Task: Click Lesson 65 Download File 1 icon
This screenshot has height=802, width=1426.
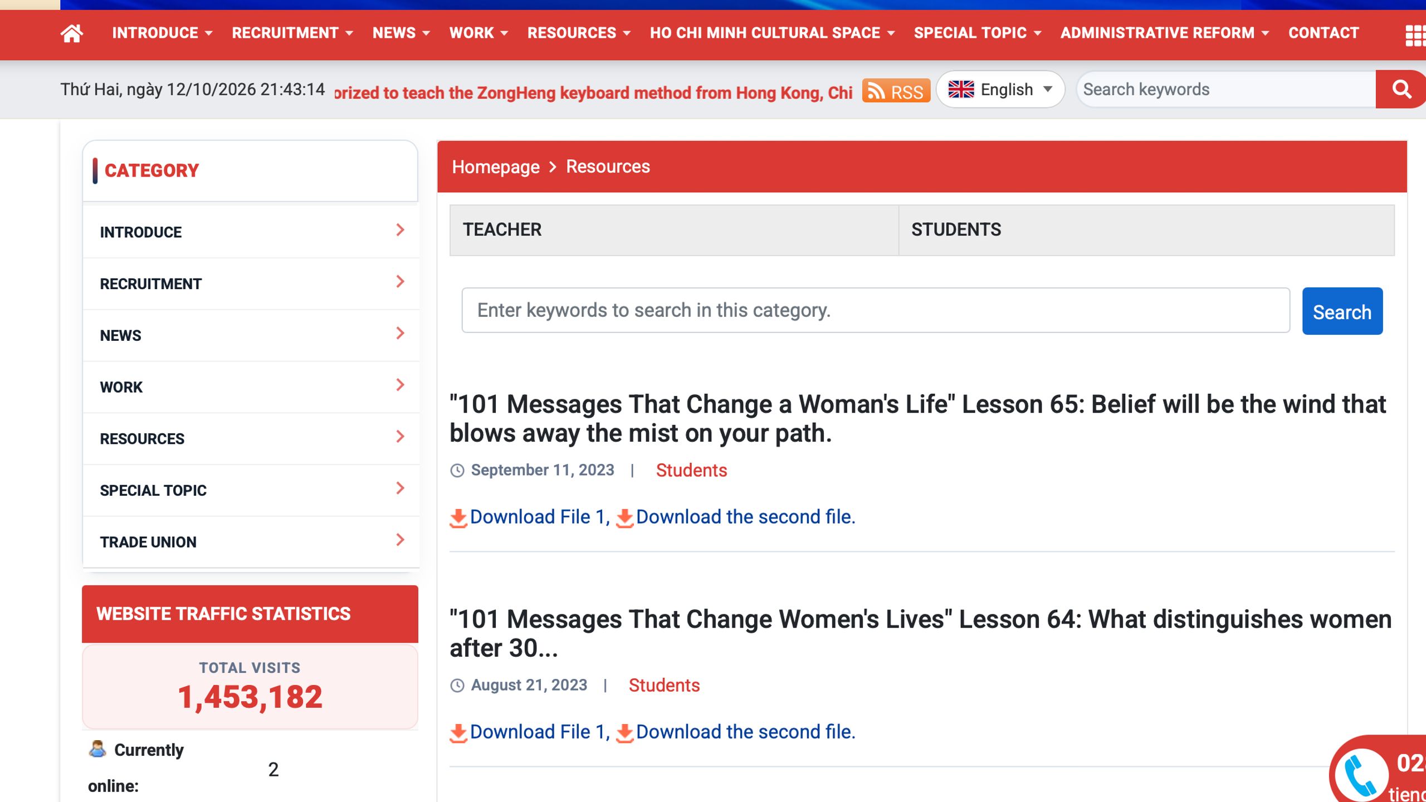Action: 458,517
